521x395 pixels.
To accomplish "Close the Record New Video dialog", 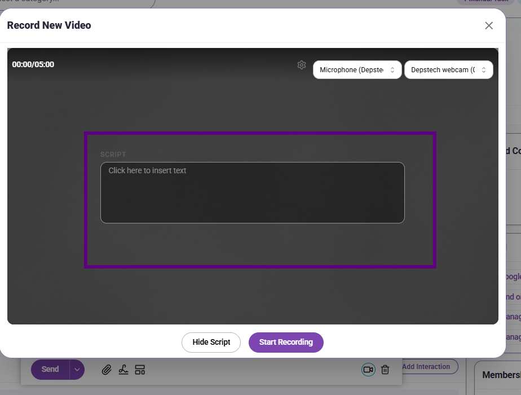I will (489, 25).
